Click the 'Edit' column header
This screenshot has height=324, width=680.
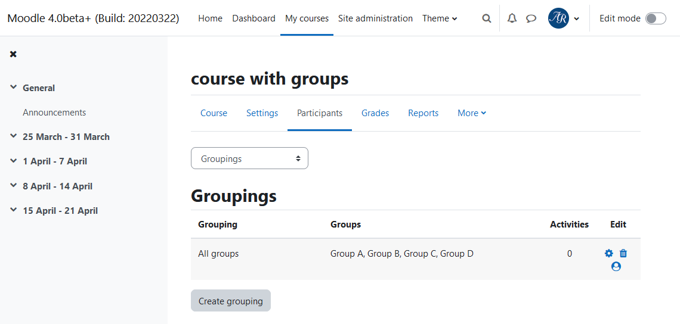click(618, 225)
